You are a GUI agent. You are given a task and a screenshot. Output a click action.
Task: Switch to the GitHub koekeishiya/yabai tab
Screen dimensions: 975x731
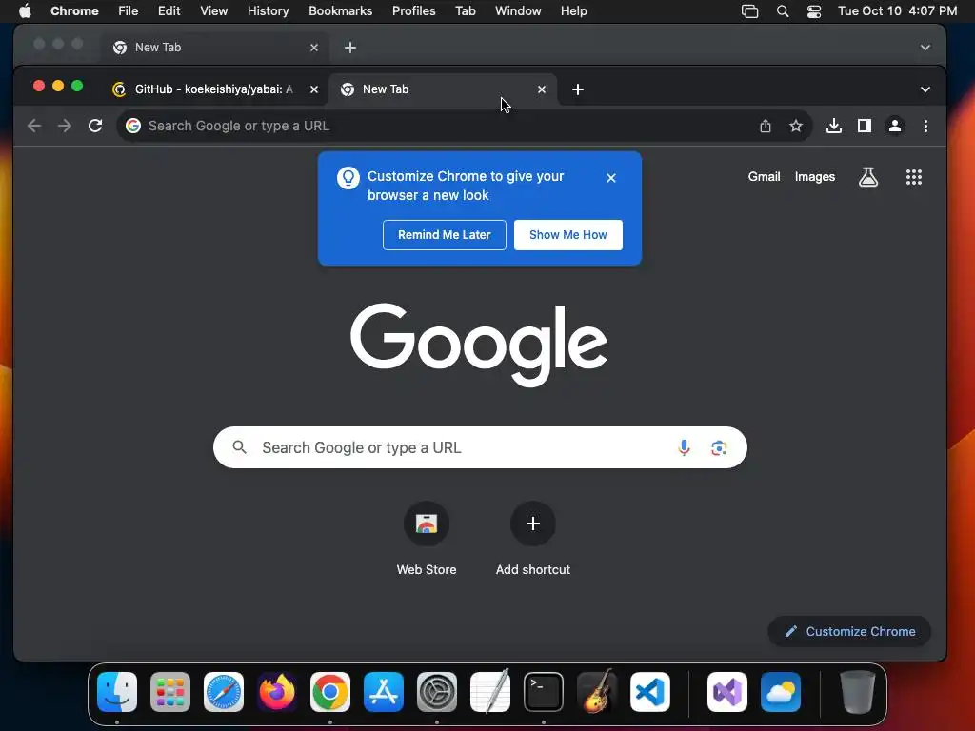pyautogui.click(x=214, y=89)
